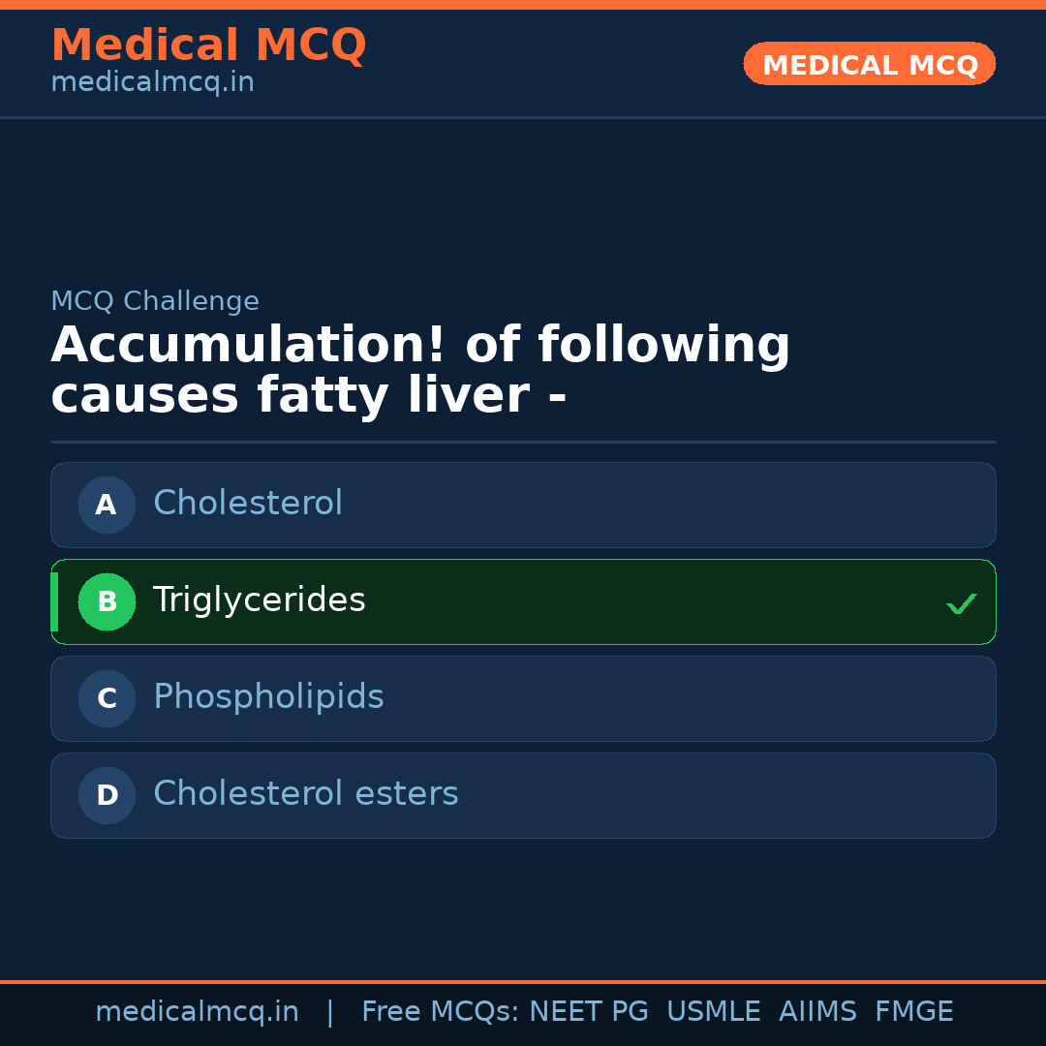Select answer option A Cholesterol

tap(523, 505)
